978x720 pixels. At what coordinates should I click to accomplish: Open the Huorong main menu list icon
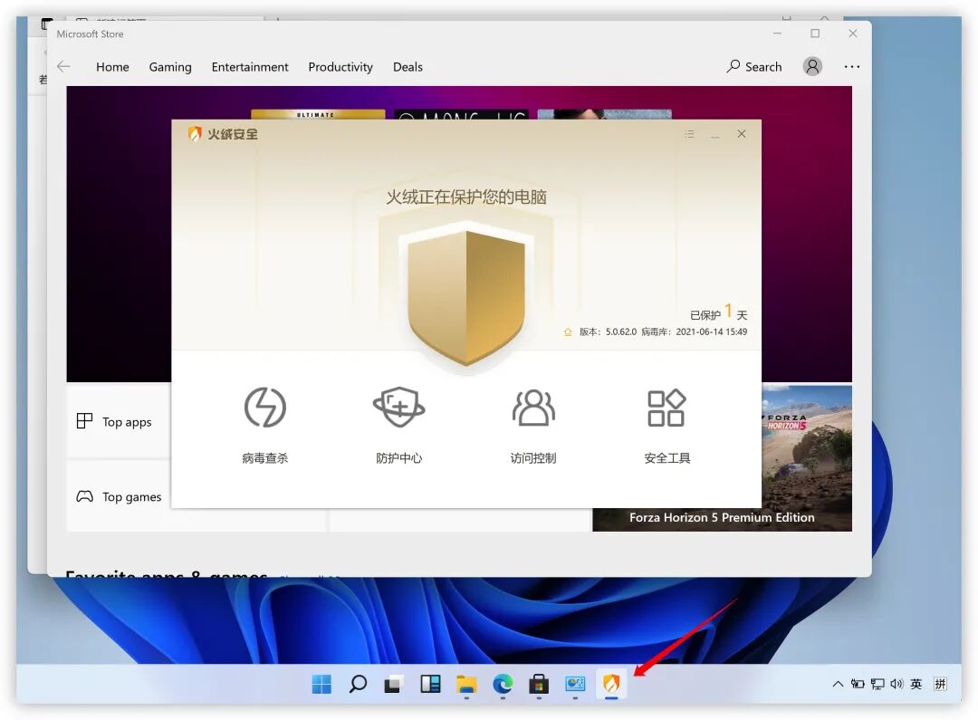(x=689, y=133)
